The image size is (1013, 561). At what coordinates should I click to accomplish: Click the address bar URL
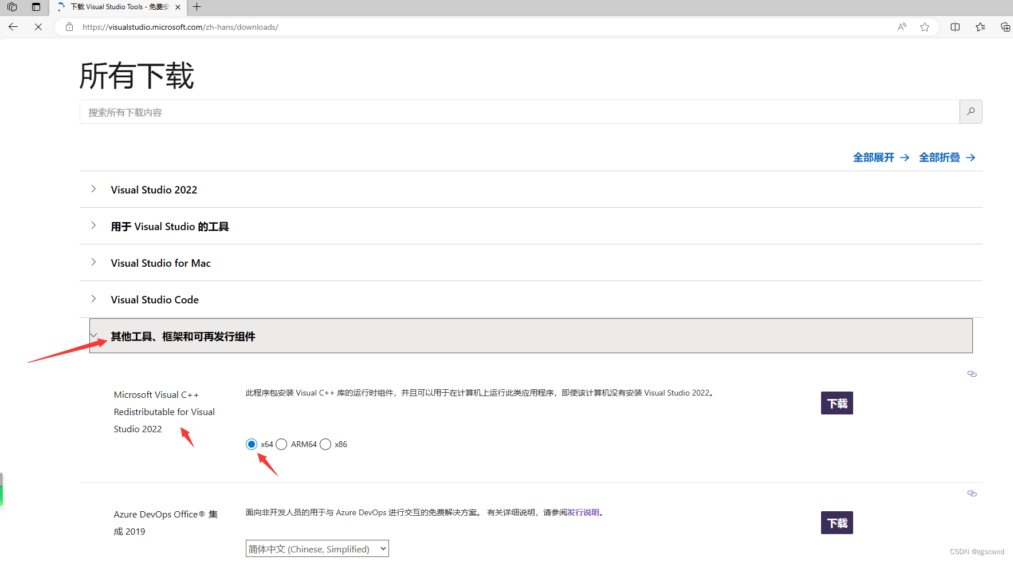click(x=180, y=27)
